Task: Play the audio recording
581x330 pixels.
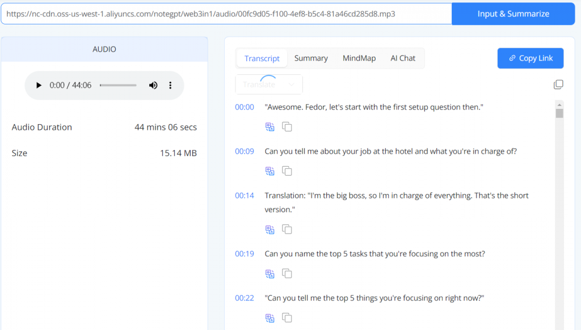Action: click(39, 86)
